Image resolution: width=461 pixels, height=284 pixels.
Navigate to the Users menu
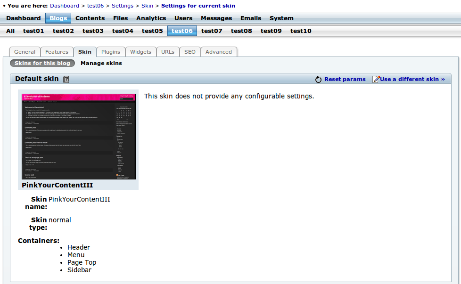pos(183,18)
